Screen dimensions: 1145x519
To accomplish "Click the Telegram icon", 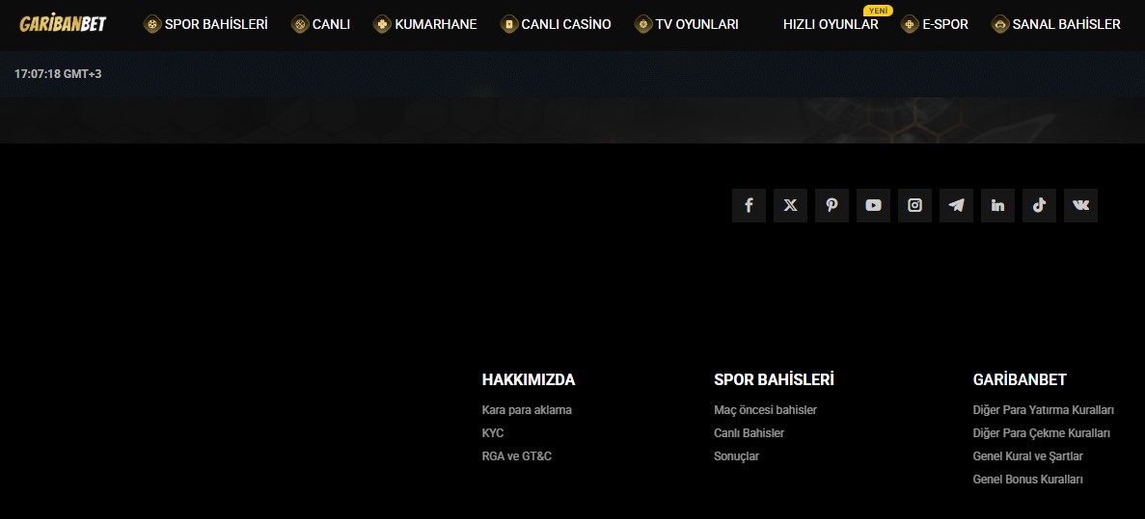I will (x=956, y=205).
